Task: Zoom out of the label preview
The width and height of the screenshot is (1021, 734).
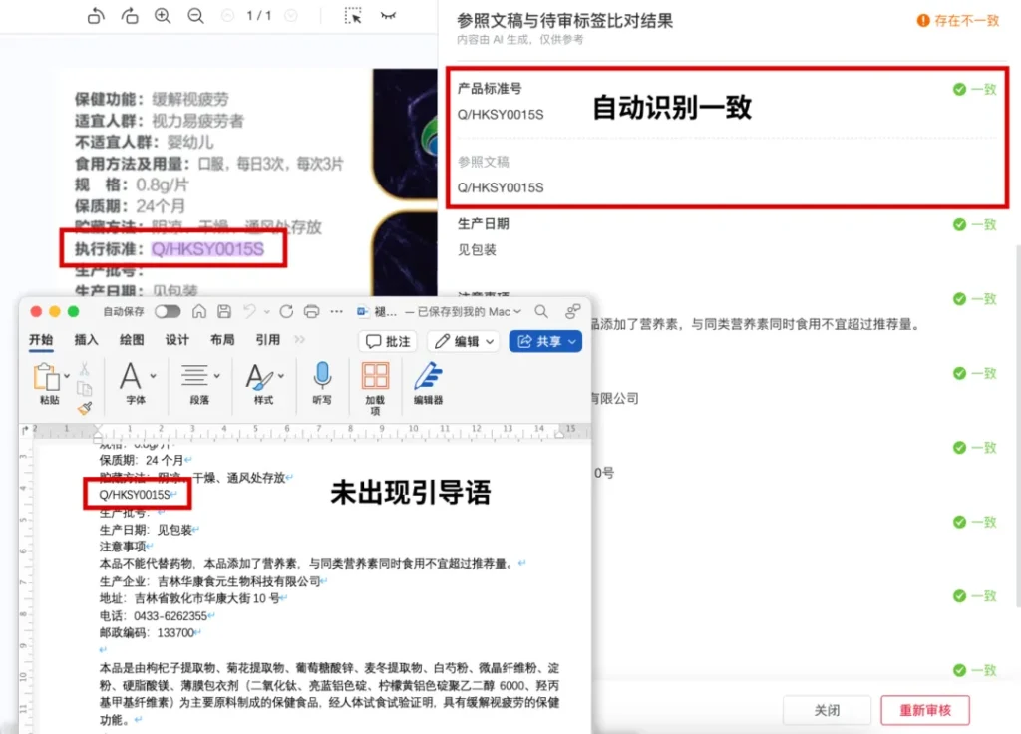Action: 195,15
